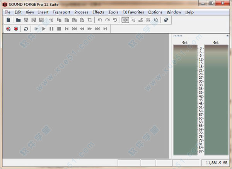Open the FX Favorites menu
Image resolution: width=232 pixels, height=169 pixels.
click(x=133, y=12)
